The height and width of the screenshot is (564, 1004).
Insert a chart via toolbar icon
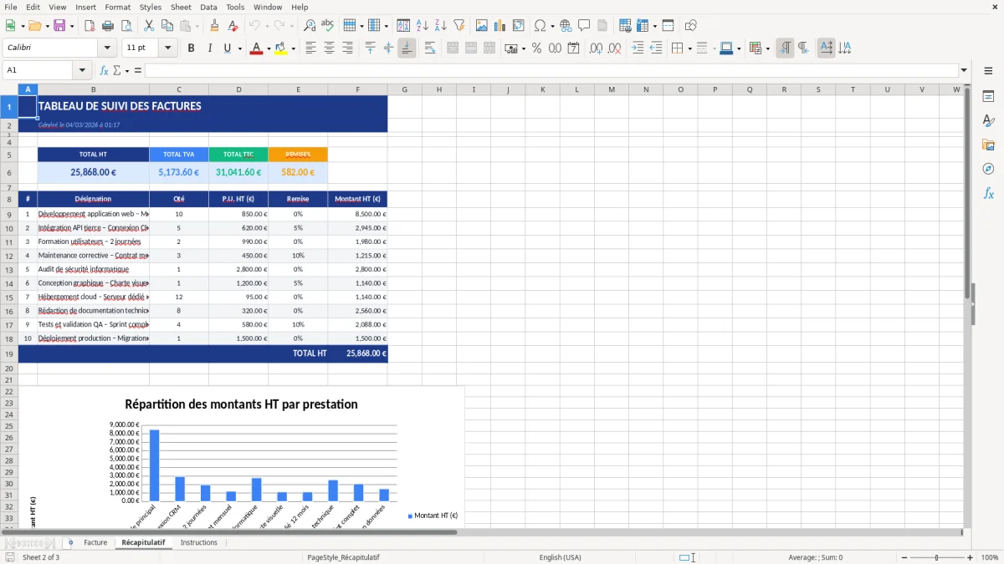coord(500,26)
